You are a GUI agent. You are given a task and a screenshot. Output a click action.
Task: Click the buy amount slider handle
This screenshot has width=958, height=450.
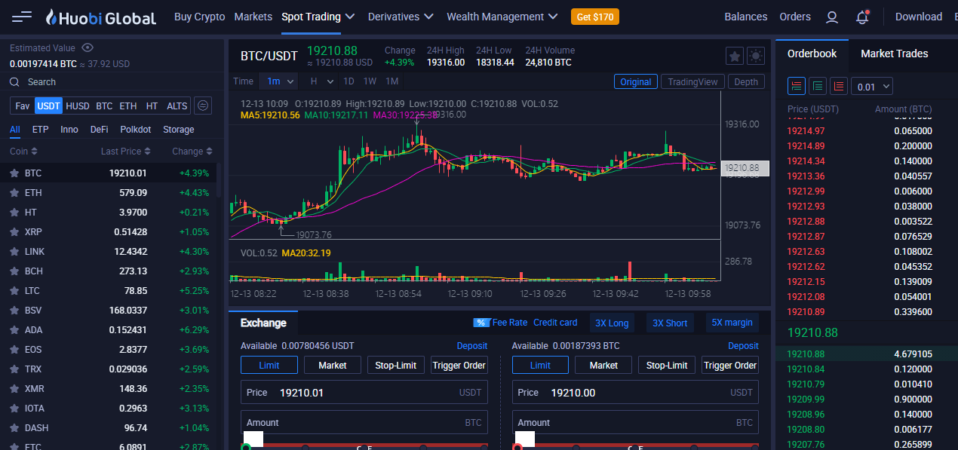[x=246, y=448]
